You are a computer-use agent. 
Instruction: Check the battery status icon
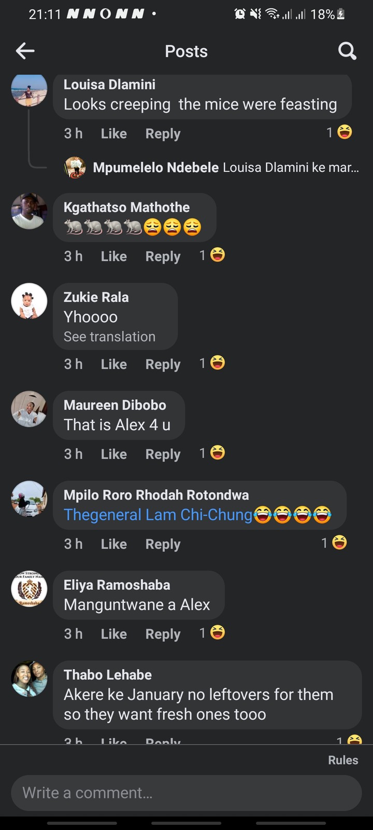[x=340, y=14]
